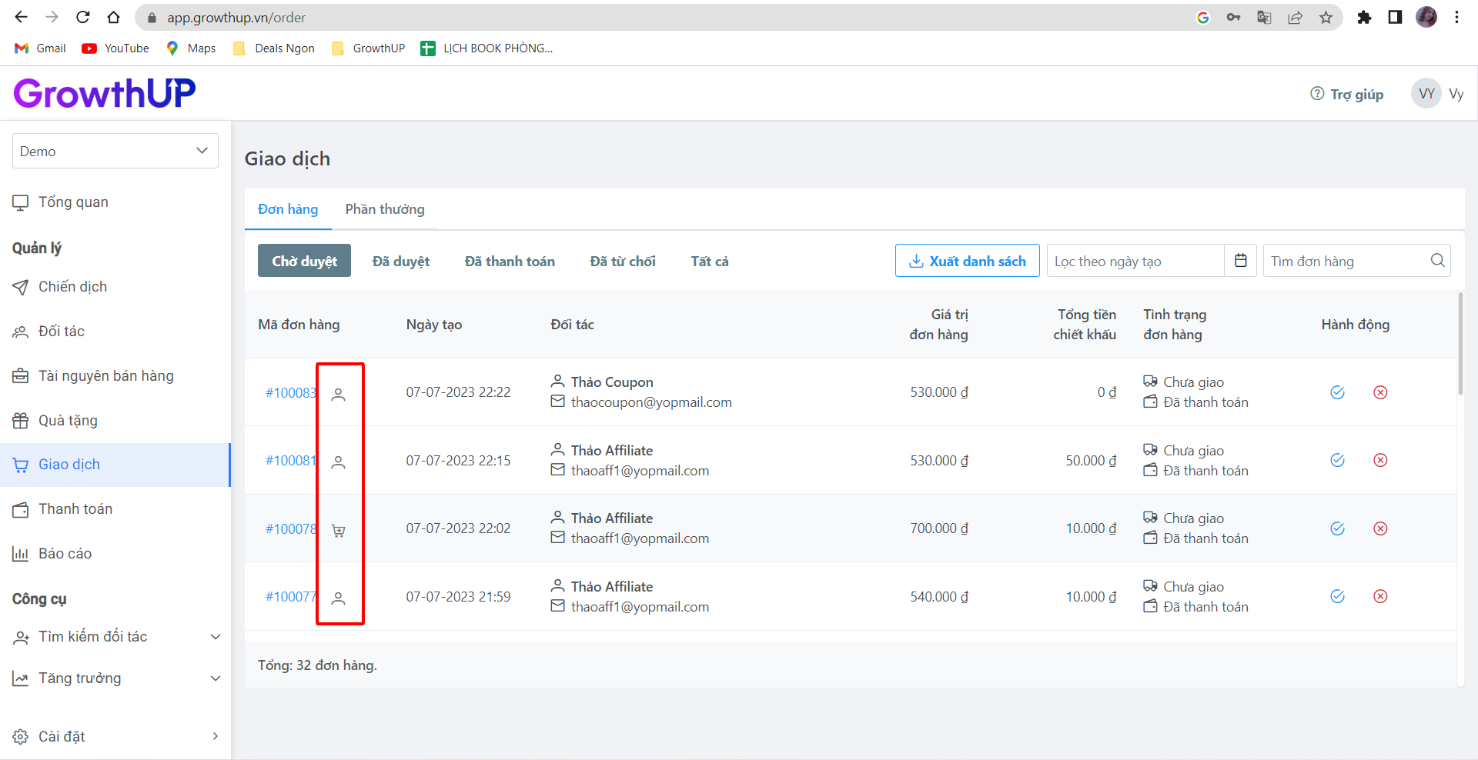The width and height of the screenshot is (1478, 760).
Task: Approve order #100083 with the checkmark icon
Action: click(1337, 392)
